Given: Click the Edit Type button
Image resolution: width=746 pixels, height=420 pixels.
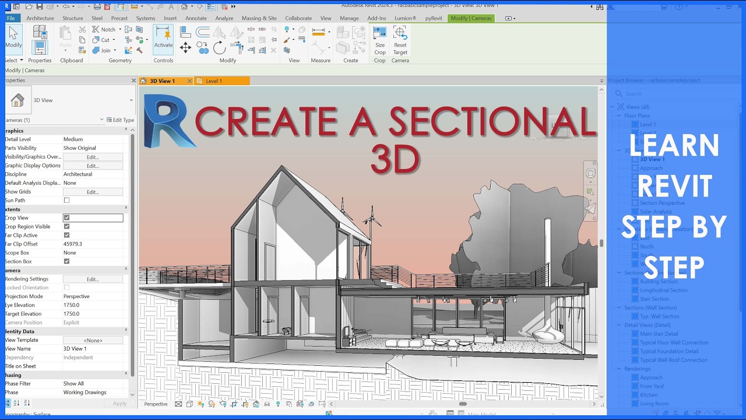Looking at the screenshot, I should click(121, 120).
